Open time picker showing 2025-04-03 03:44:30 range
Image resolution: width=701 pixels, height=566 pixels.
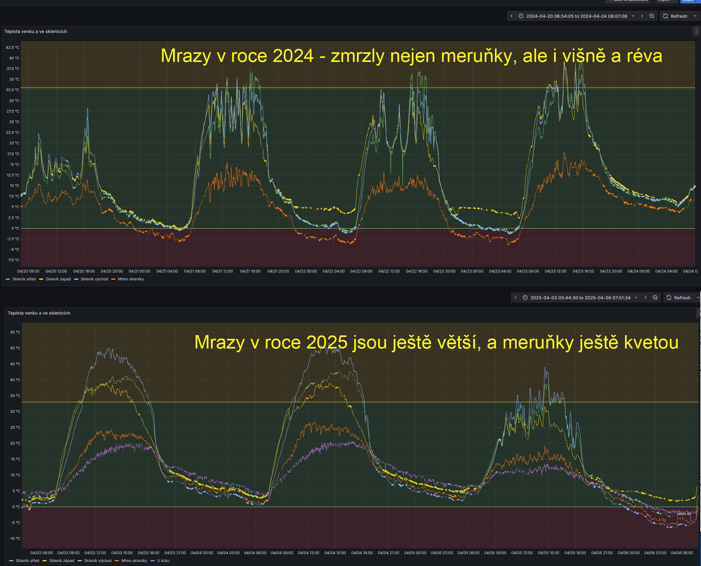(x=580, y=298)
